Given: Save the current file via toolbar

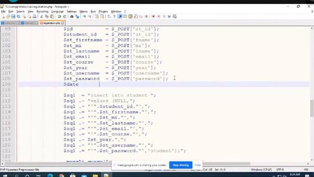Looking at the screenshot, I should pyautogui.click(x=13, y=16).
